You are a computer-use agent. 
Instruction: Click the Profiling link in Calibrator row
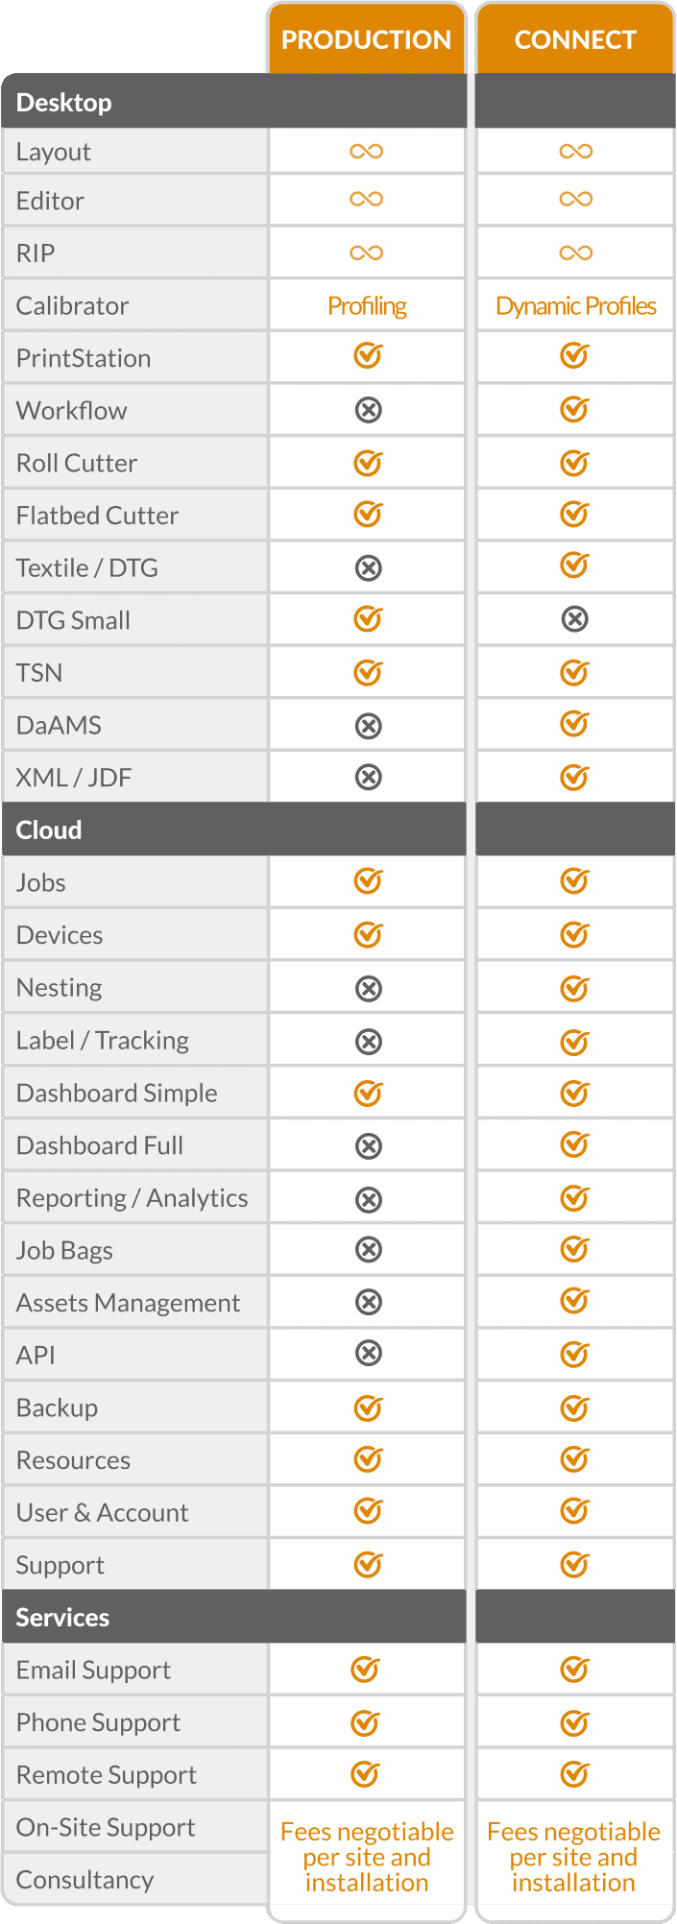pos(367,306)
